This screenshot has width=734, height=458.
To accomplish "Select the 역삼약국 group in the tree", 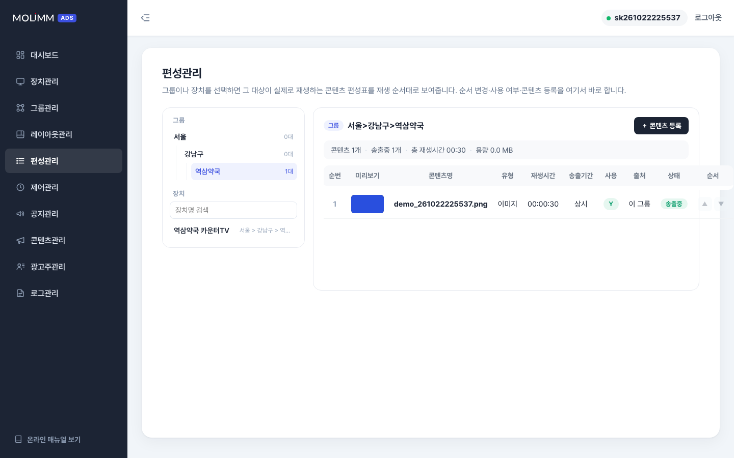I will [x=244, y=171].
